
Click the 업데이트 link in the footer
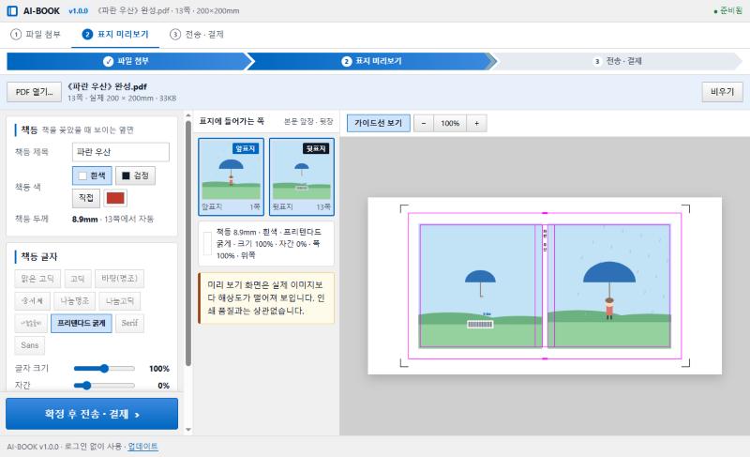[x=142, y=447]
